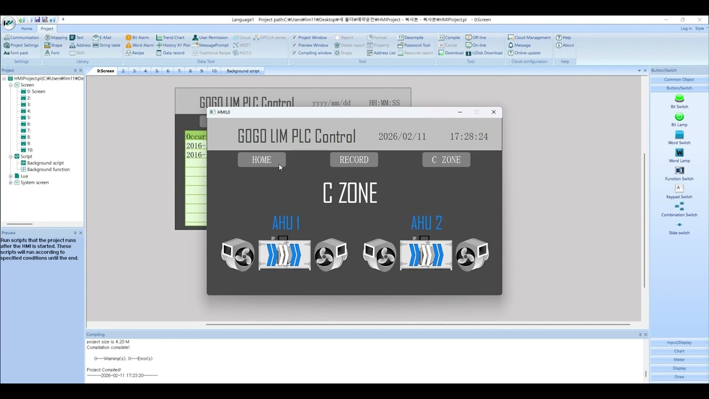
Task: Click C ZONE button in HMIUI window
Action: pyautogui.click(x=446, y=160)
